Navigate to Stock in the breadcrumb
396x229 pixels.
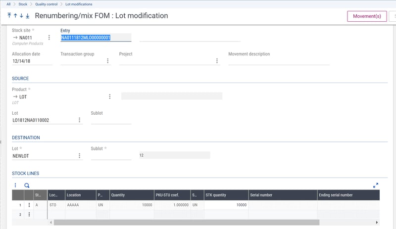(23, 4)
